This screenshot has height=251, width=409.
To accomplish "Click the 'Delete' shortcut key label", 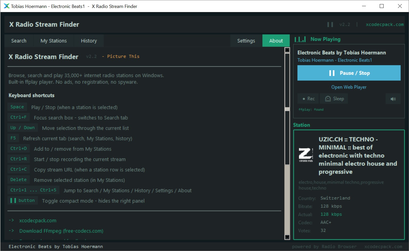I will (18, 180).
